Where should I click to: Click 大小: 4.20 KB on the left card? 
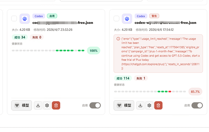[x=21, y=30]
